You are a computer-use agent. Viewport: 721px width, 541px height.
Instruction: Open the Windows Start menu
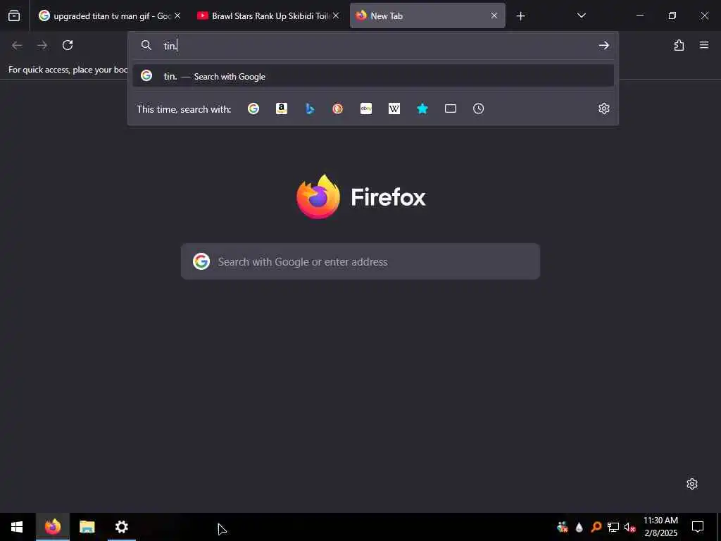17,527
